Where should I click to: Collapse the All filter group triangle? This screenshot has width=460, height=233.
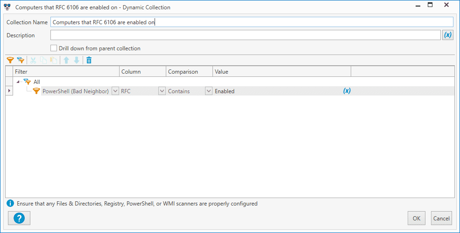coord(18,82)
